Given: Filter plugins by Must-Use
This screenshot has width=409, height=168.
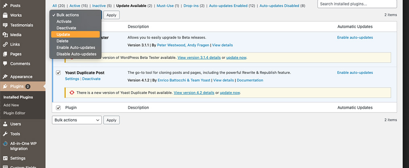Looking at the screenshot, I should [x=168, y=6].
